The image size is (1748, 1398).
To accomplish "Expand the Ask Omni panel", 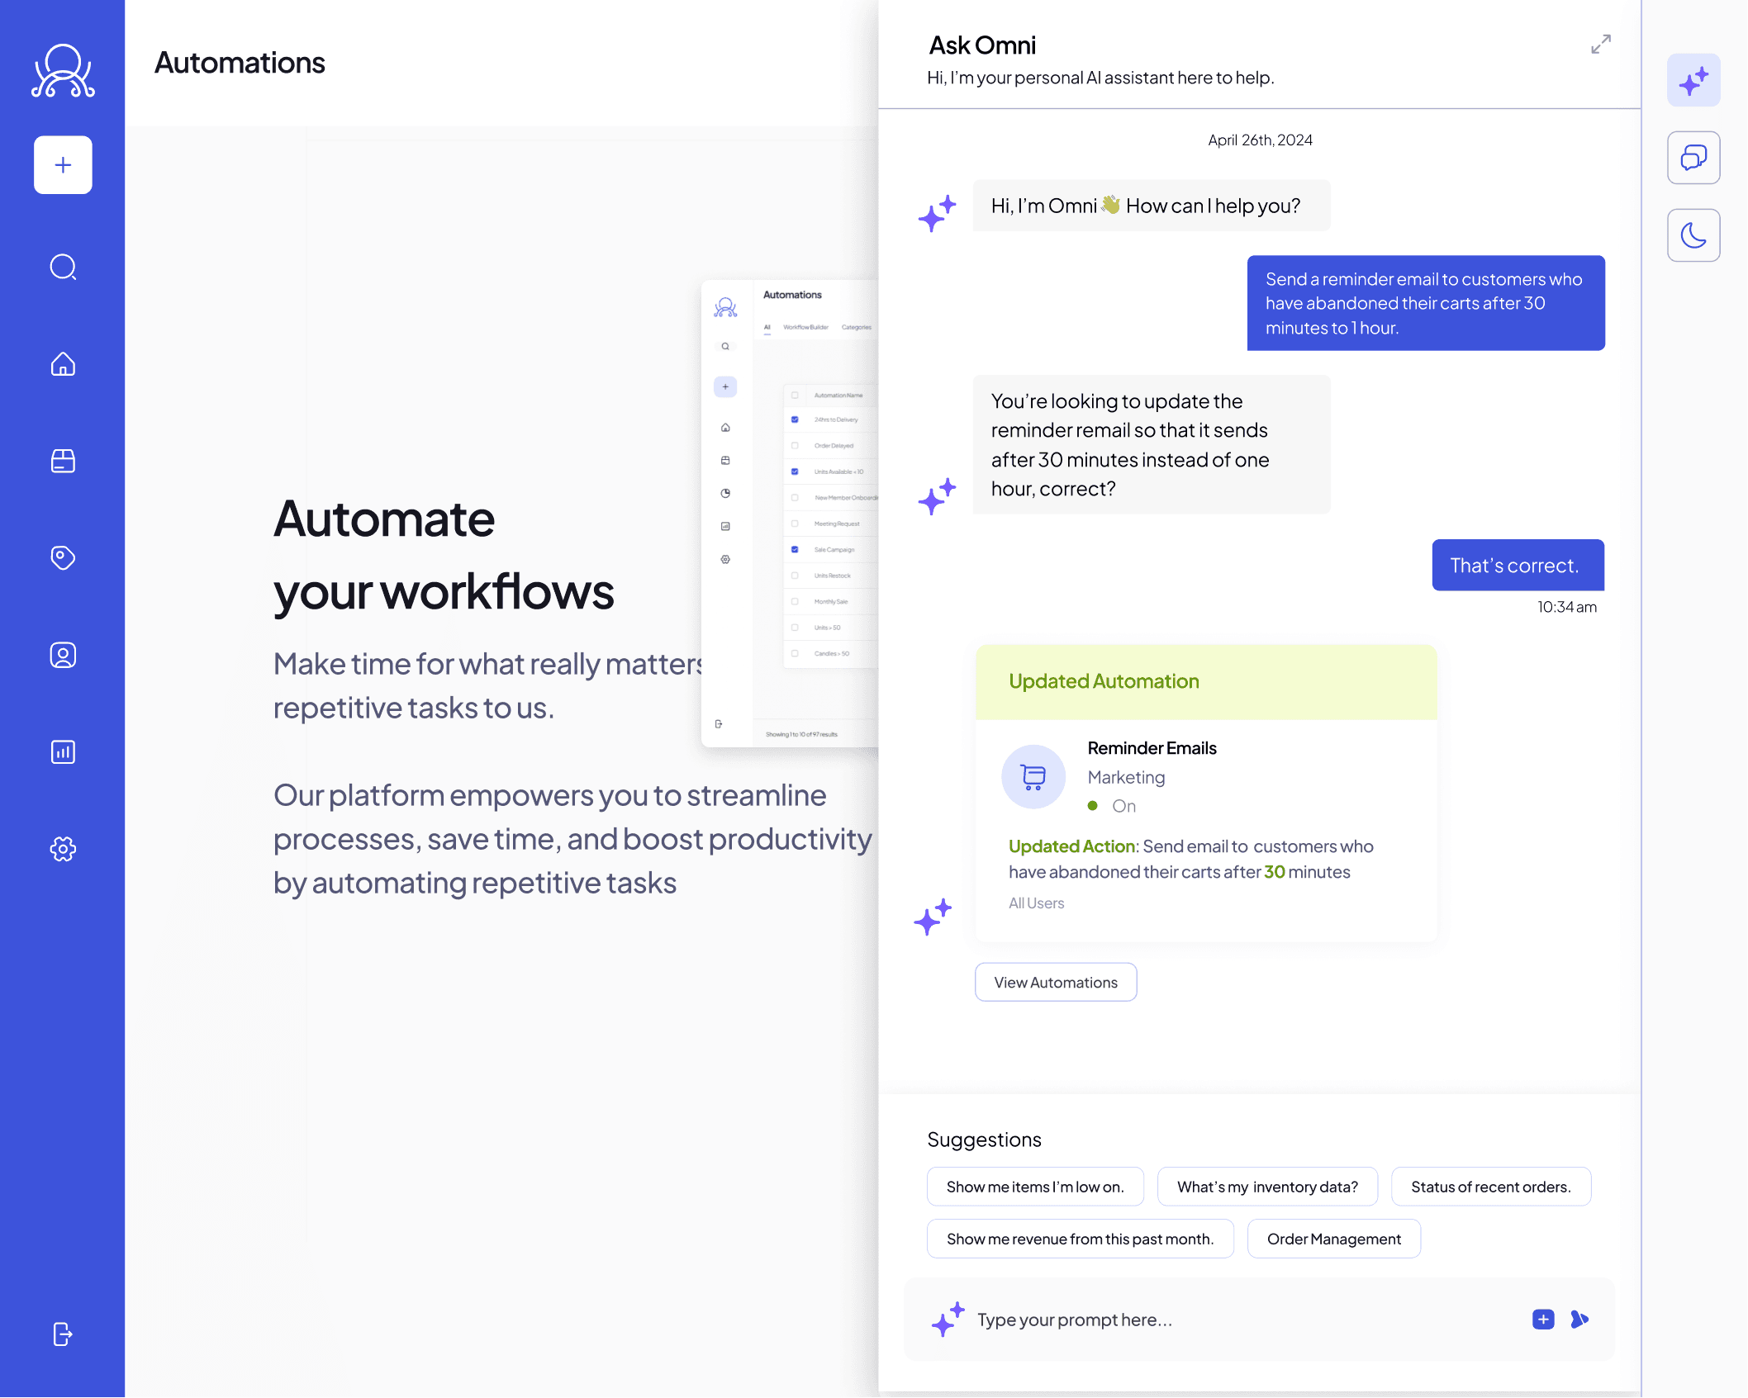I will click(x=1600, y=45).
